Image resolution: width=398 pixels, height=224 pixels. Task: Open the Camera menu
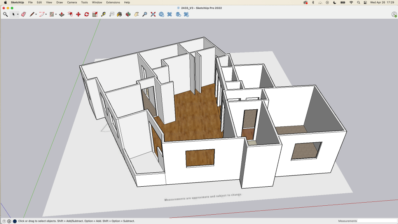click(x=72, y=2)
